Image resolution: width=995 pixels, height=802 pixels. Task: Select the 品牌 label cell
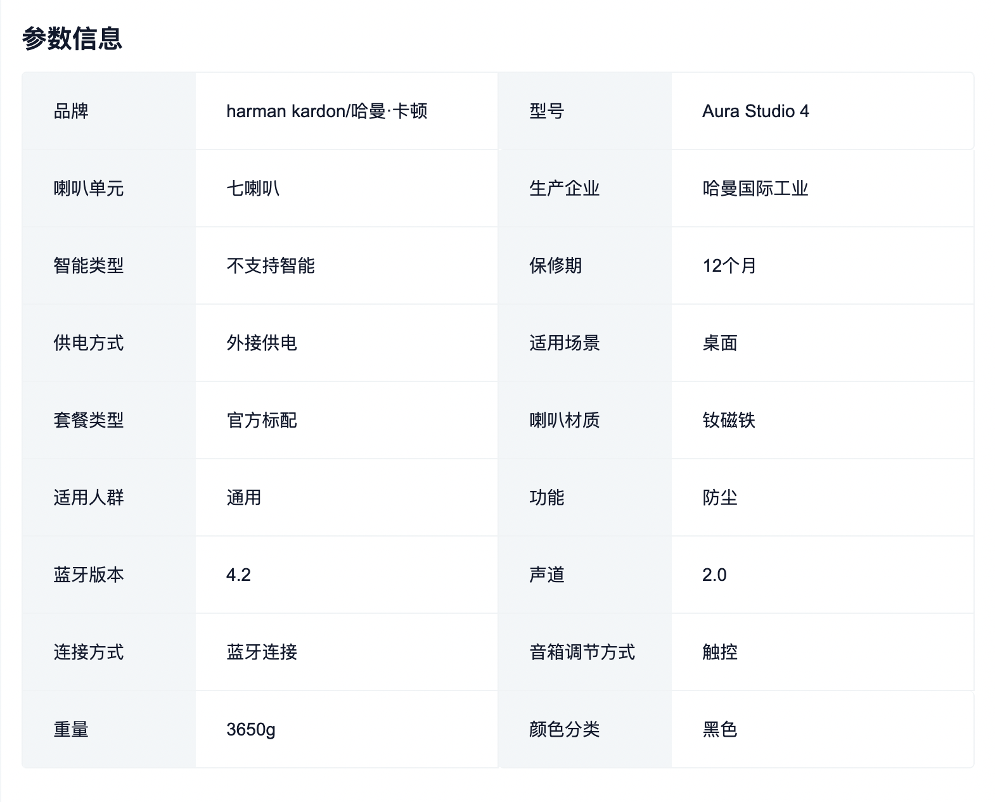109,111
